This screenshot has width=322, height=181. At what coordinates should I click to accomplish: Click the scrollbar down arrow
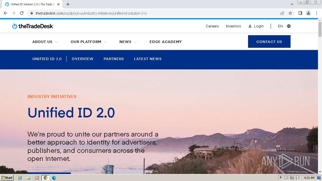(x=320, y=172)
